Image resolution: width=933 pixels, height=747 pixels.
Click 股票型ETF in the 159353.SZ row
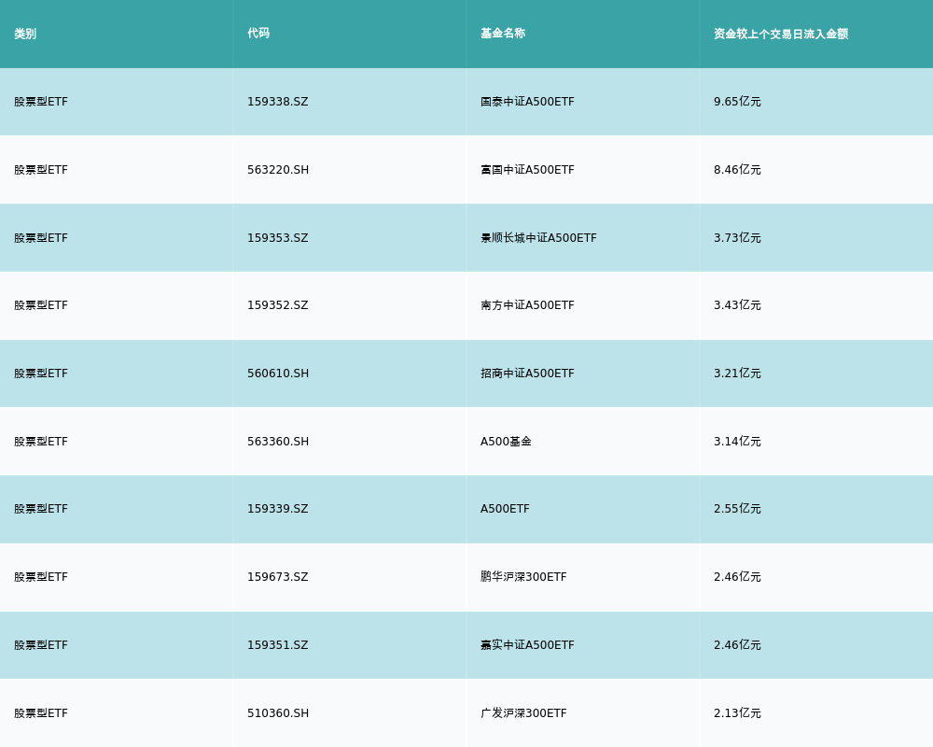coord(41,238)
